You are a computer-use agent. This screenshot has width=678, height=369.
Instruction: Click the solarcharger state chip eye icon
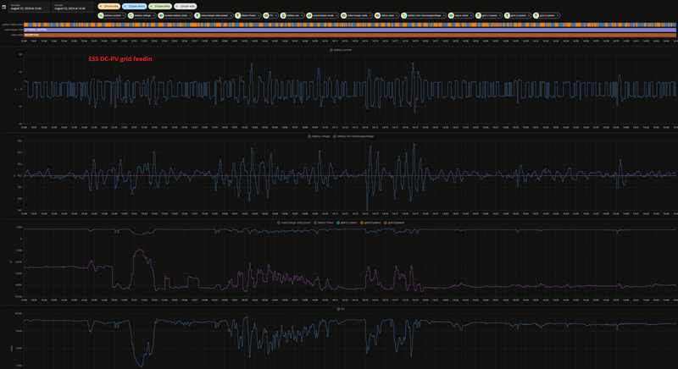pyautogui.click(x=344, y=15)
